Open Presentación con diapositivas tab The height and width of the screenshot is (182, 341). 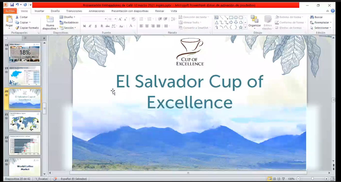pos(130,11)
